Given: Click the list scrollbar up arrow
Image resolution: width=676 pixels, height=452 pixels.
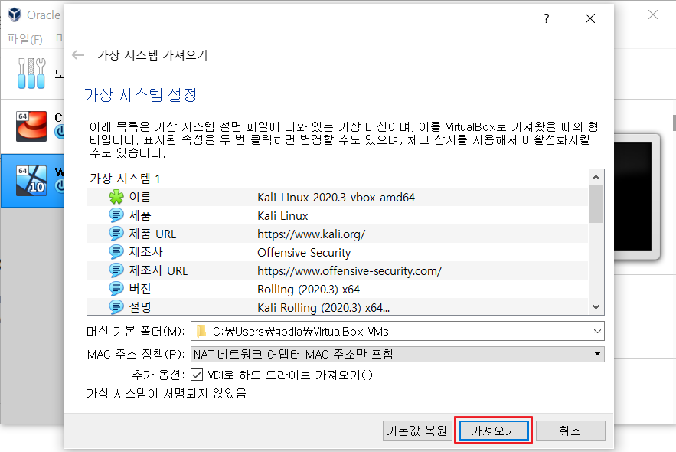Looking at the screenshot, I should [x=596, y=178].
